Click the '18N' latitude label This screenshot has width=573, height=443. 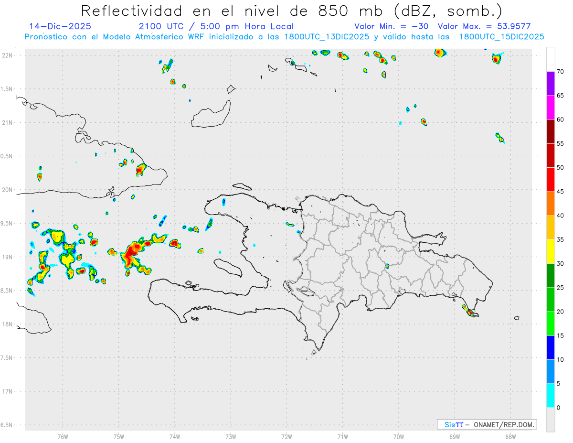coord(8,324)
